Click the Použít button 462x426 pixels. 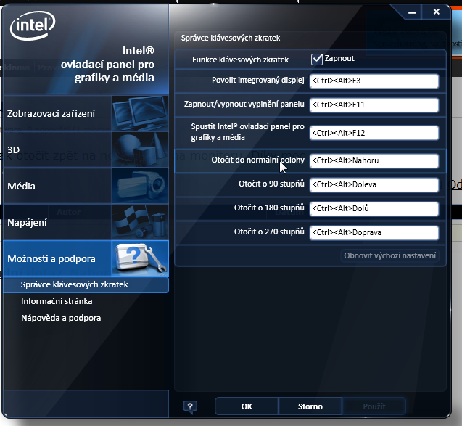(x=374, y=406)
